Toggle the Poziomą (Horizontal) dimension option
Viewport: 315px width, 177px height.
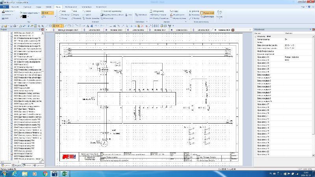(x=195, y=11)
